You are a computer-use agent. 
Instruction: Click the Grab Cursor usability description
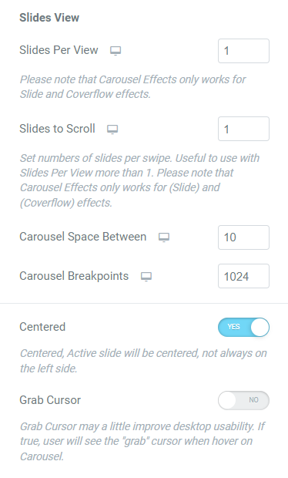coord(142,441)
